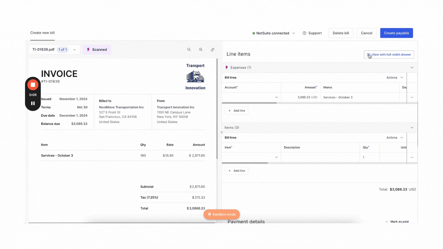Pause the screen recording
The height and width of the screenshot is (249, 443).
coord(33,103)
